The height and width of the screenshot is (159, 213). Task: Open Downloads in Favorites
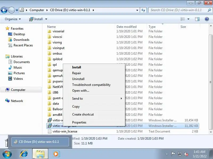pos(21,39)
